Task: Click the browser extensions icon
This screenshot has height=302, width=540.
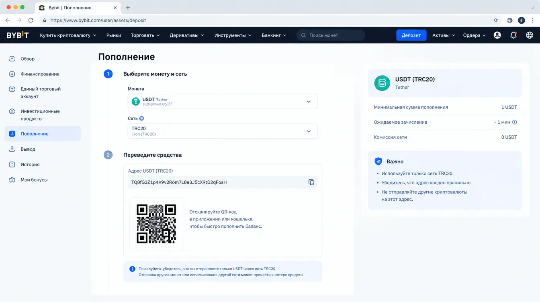Action: (x=510, y=20)
